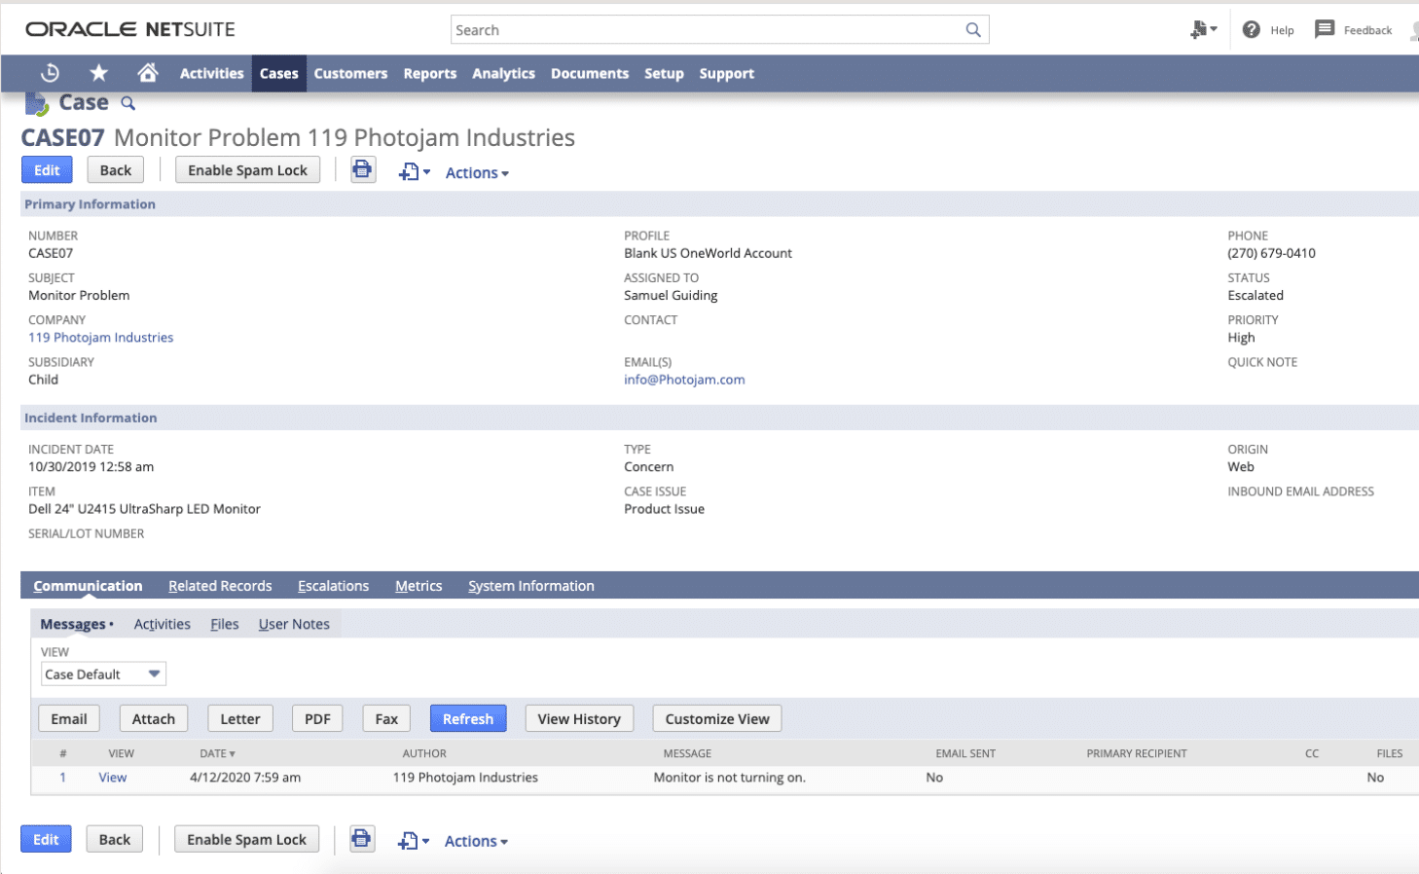This screenshot has width=1419, height=874.
Task: Open the Help question mark icon
Action: [1252, 30]
